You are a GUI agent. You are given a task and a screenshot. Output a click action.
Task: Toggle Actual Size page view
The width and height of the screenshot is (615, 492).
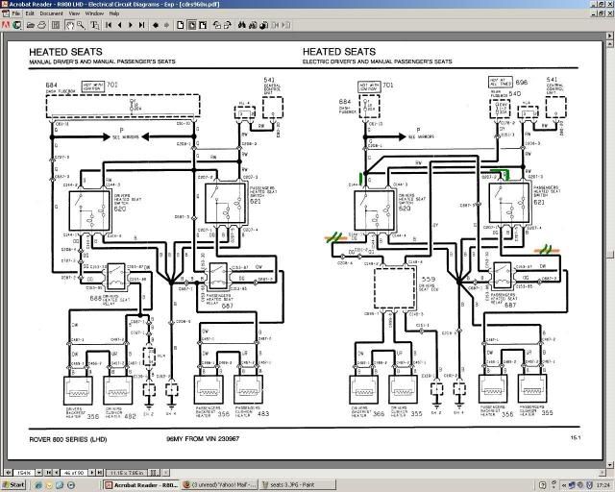pyautogui.click(x=181, y=25)
